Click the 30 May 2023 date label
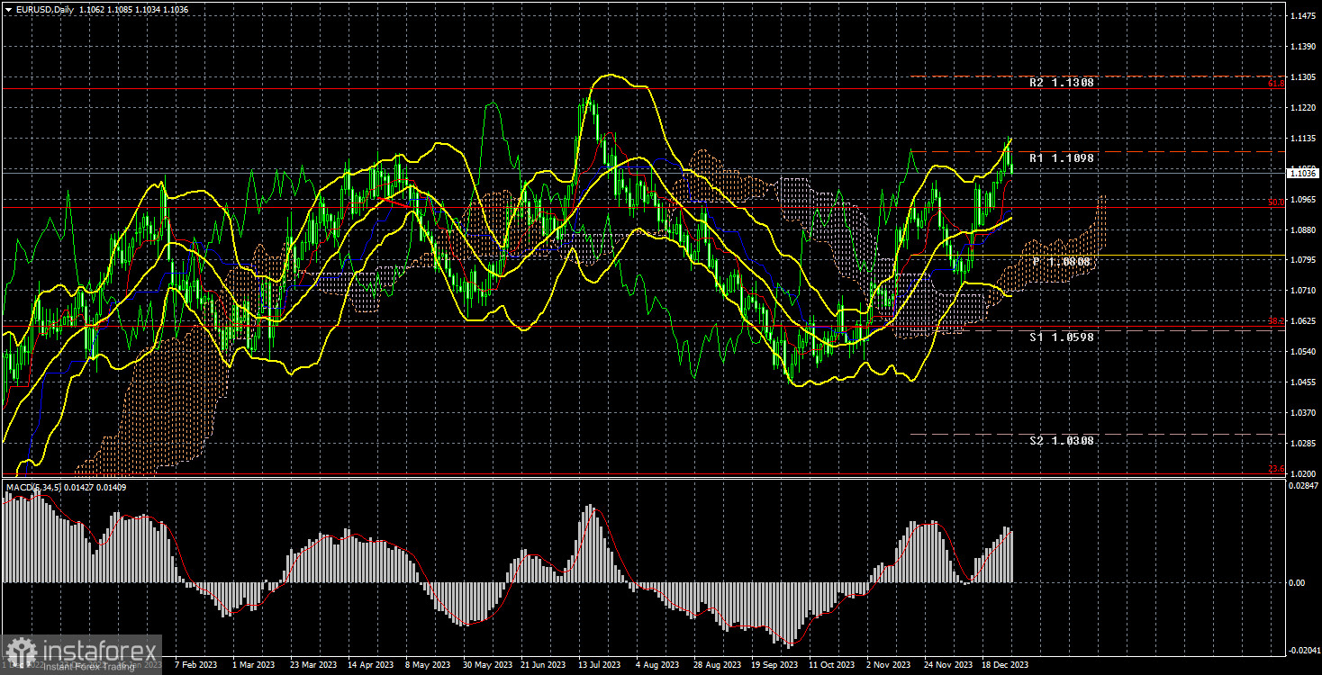1322x675 pixels. [486, 665]
